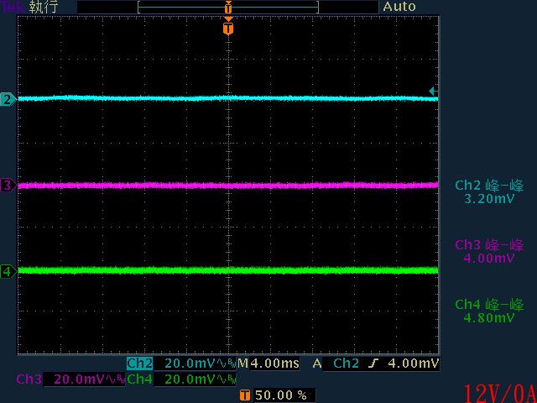Click the Tek logo in the corner
537x403 pixels.
tap(13, 7)
